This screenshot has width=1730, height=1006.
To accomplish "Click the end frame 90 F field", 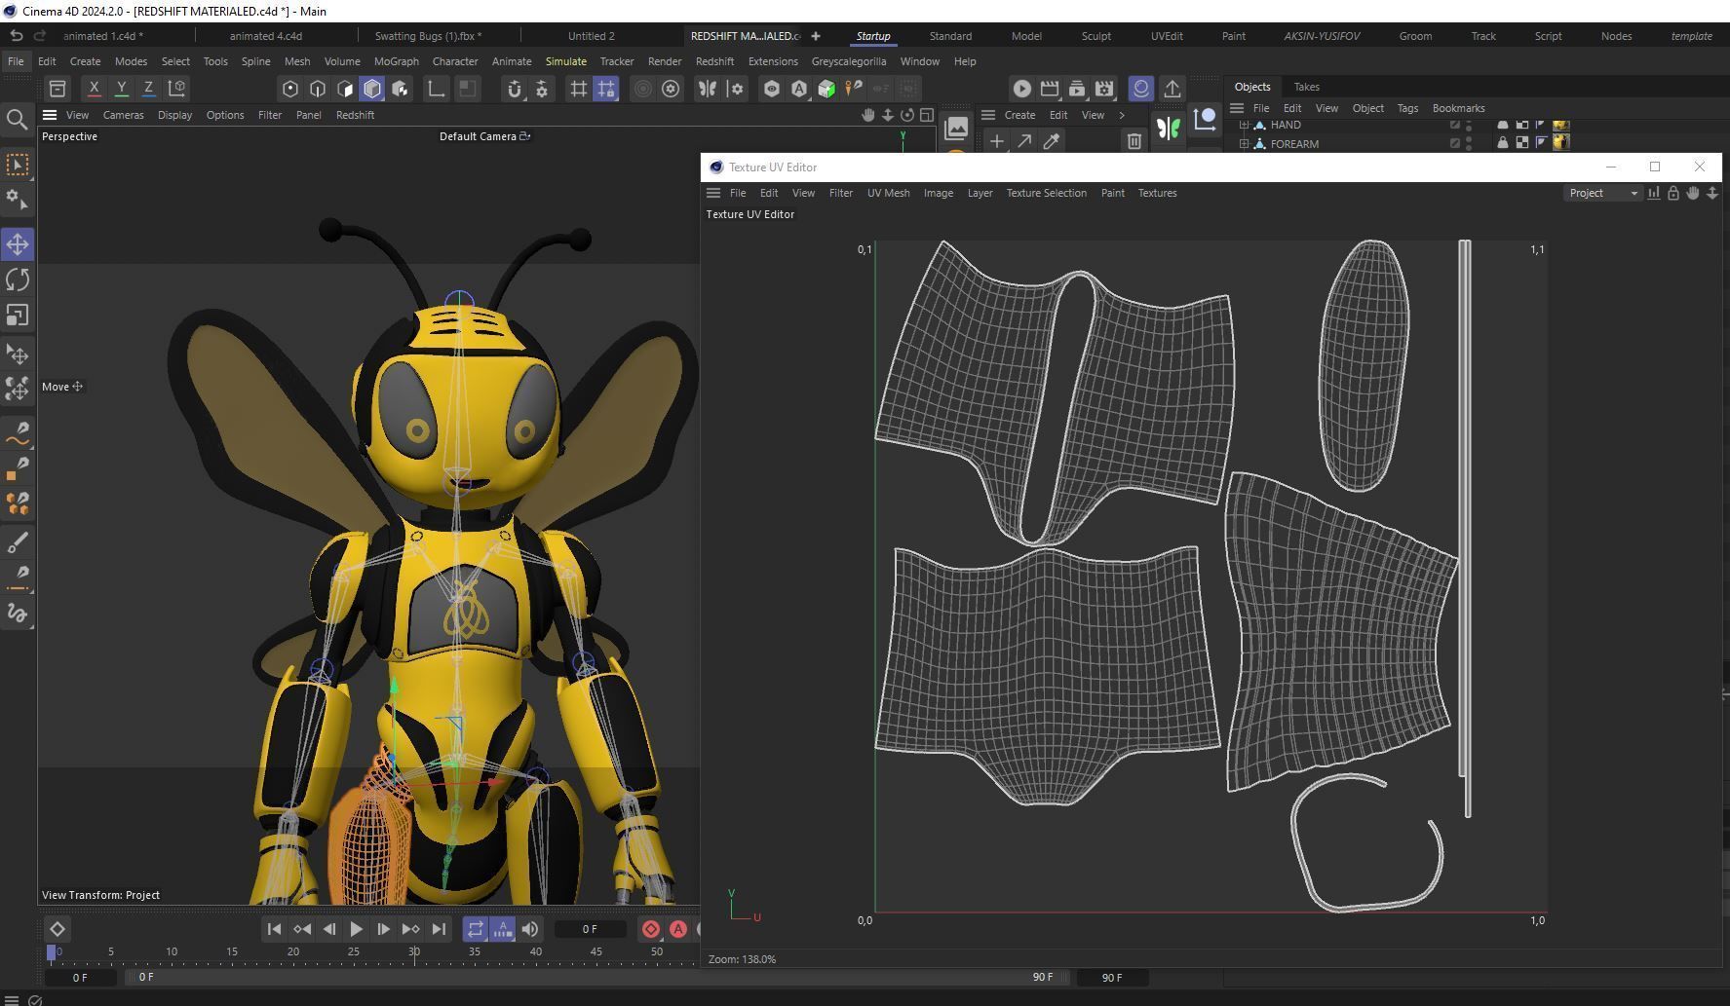I will 1111,977.
